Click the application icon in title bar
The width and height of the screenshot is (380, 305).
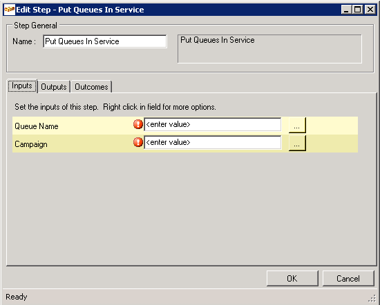pos(10,10)
